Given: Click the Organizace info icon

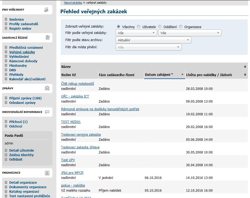Looking at the screenshot, I should [x=47, y=173].
